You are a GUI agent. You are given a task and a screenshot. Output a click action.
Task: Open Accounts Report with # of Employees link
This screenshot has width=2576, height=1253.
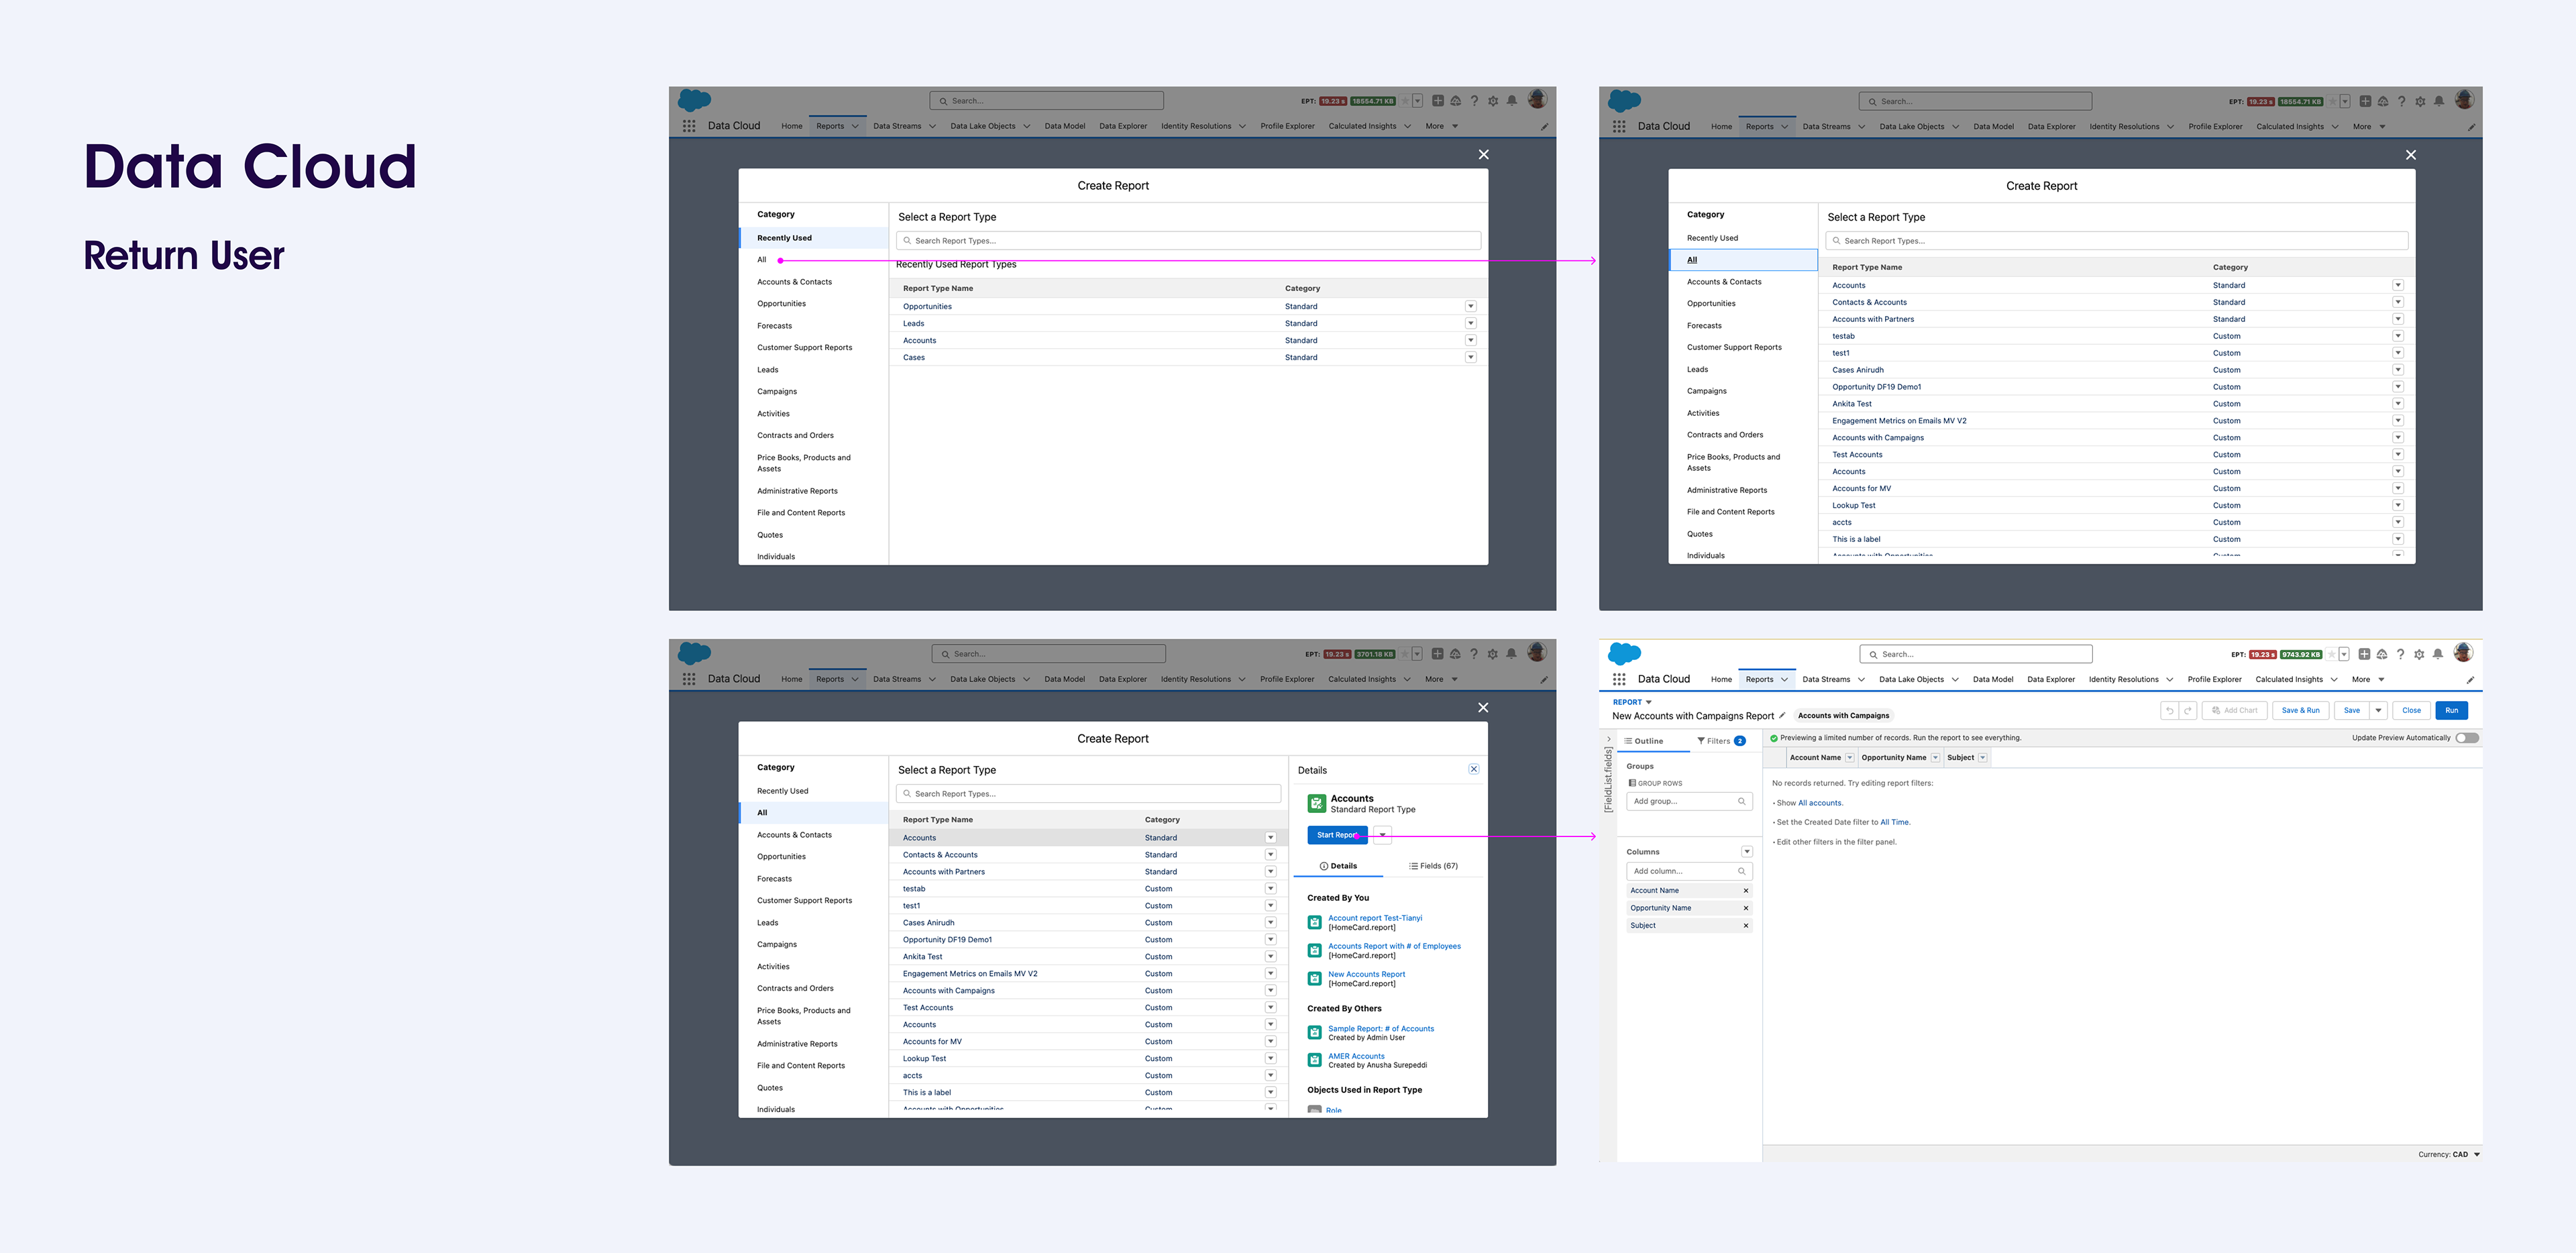(1394, 946)
